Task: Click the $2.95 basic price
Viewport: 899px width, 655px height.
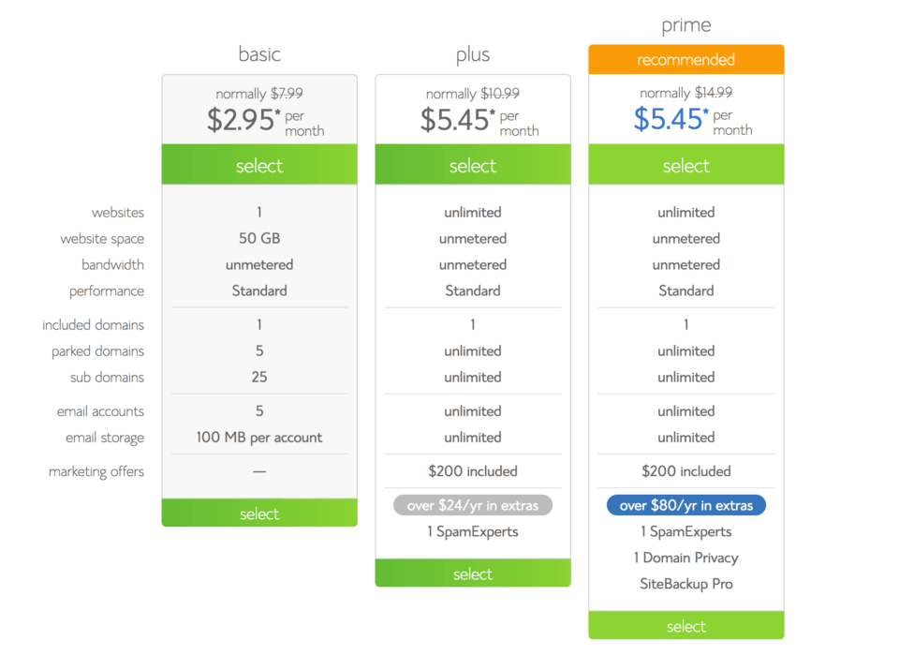Action: pyautogui.click(x=243, y=119)
